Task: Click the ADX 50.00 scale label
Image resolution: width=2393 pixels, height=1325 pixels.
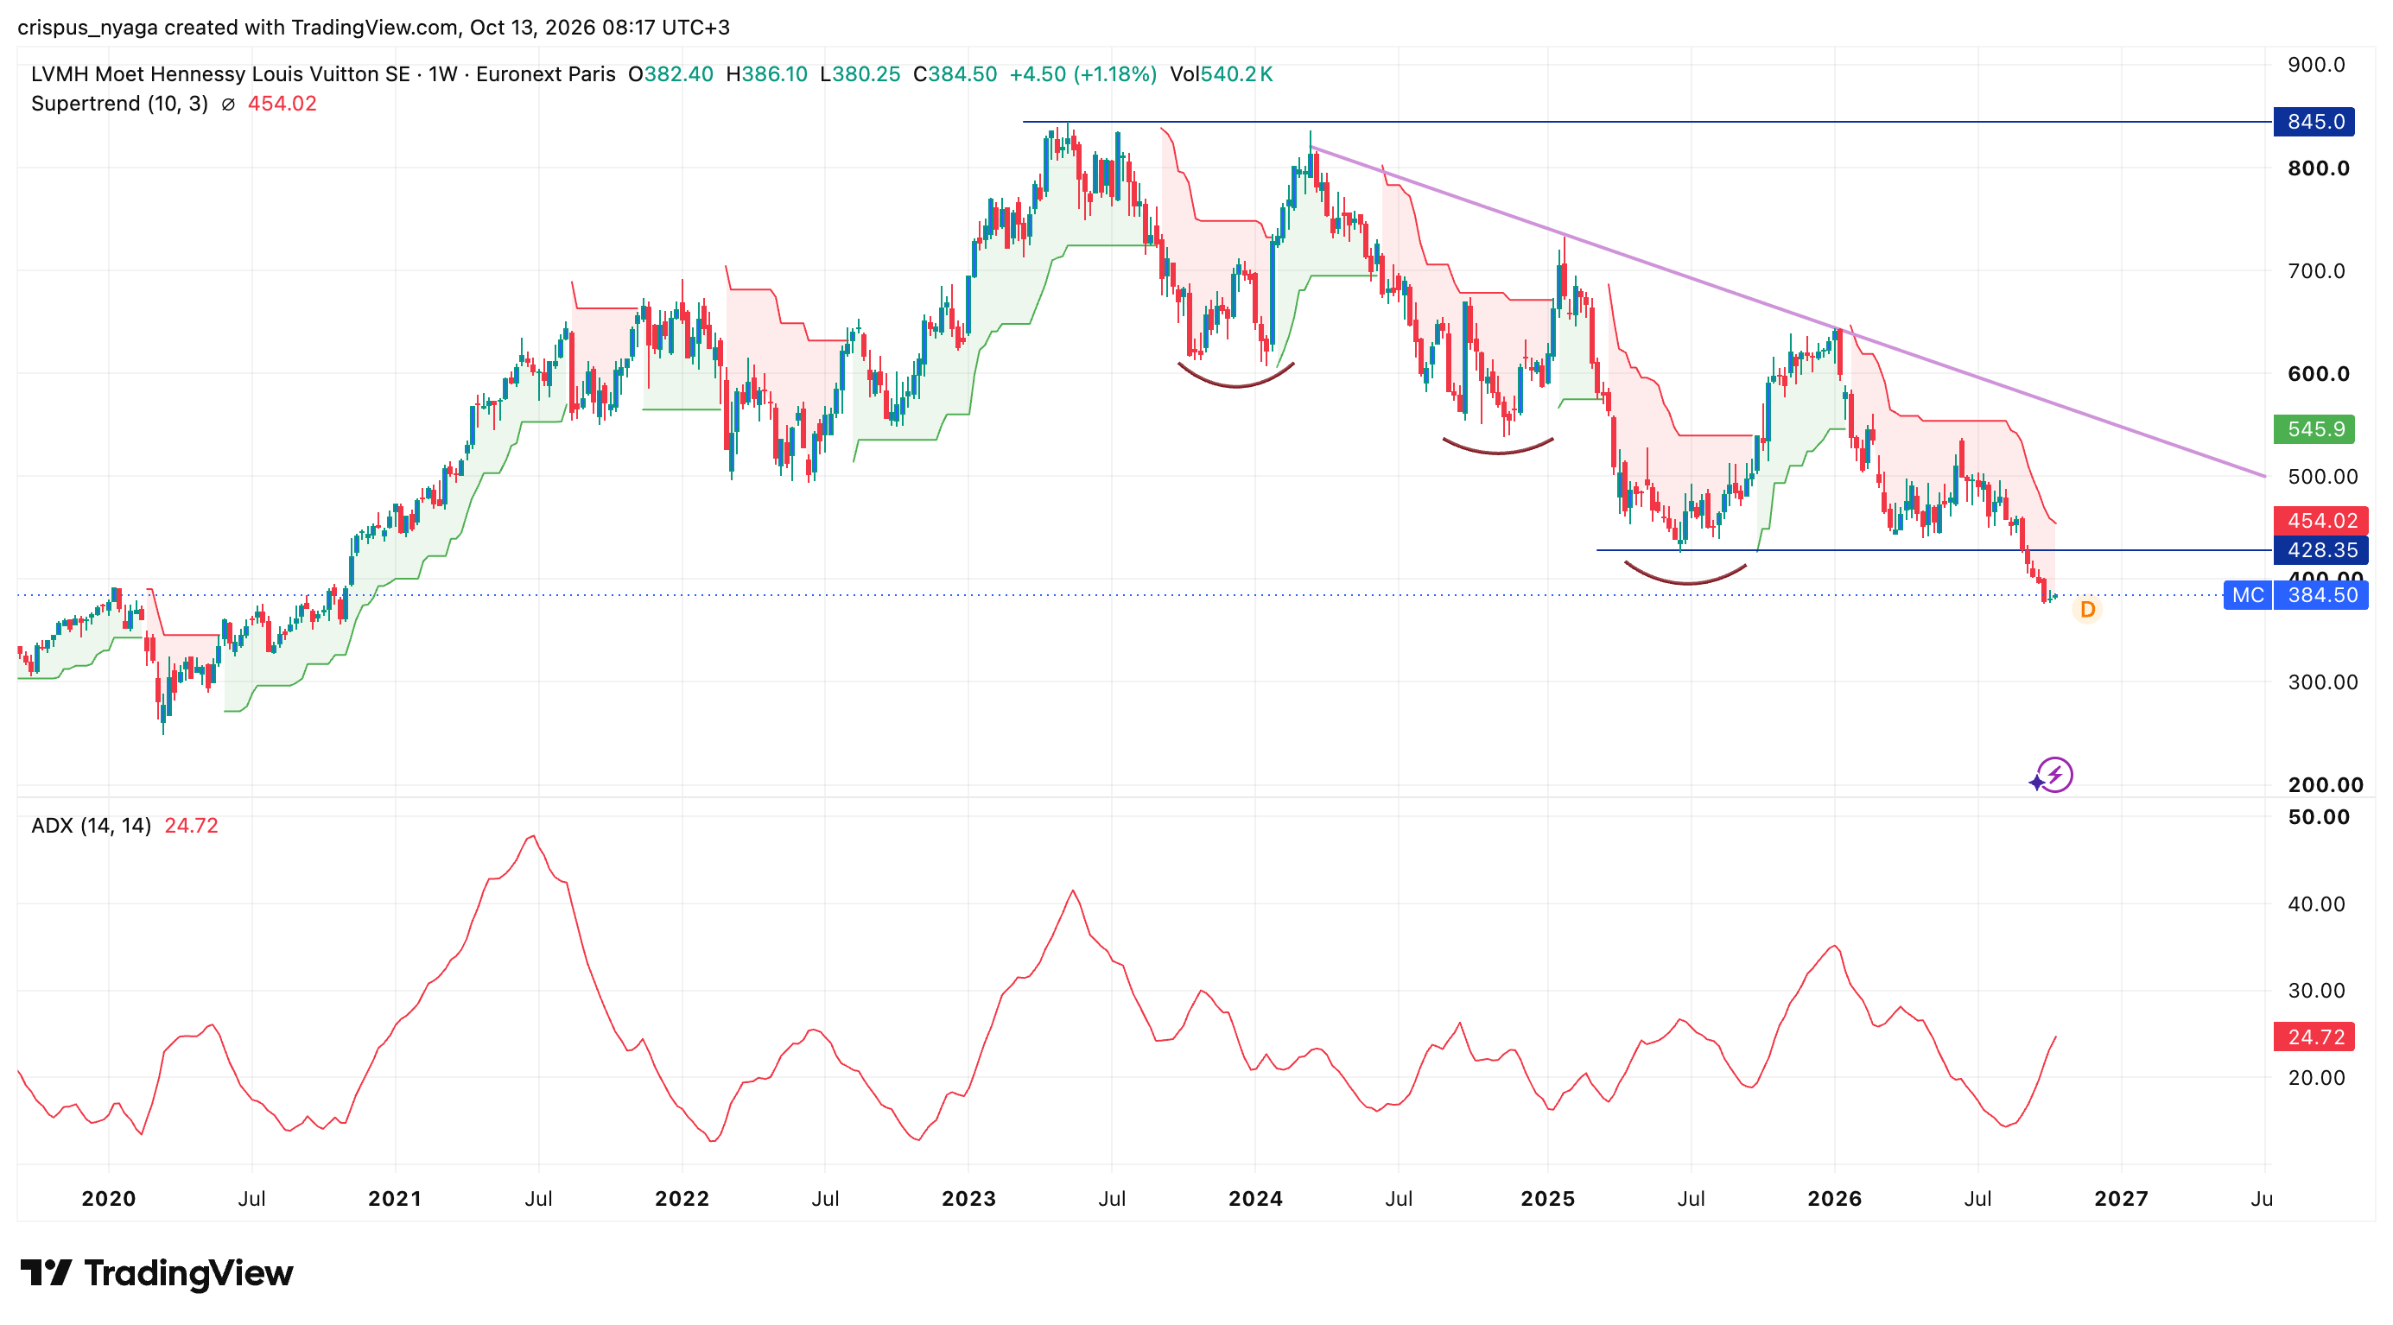Action: click(2319, 817)
